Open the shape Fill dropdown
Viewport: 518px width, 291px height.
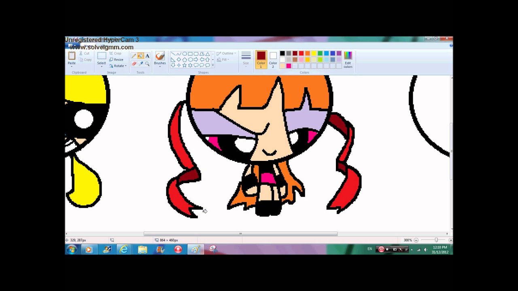point(223,60)
